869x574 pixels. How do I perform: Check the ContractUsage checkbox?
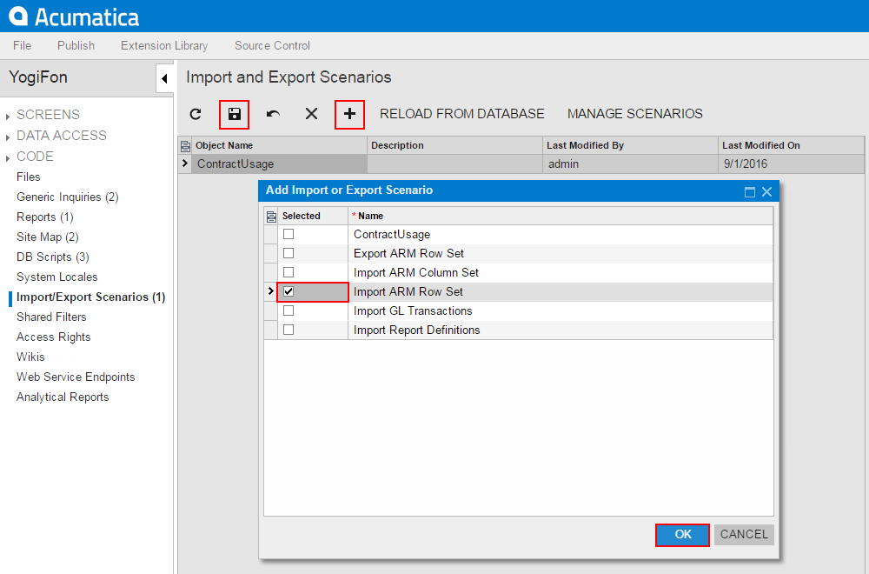coord(289,235)
